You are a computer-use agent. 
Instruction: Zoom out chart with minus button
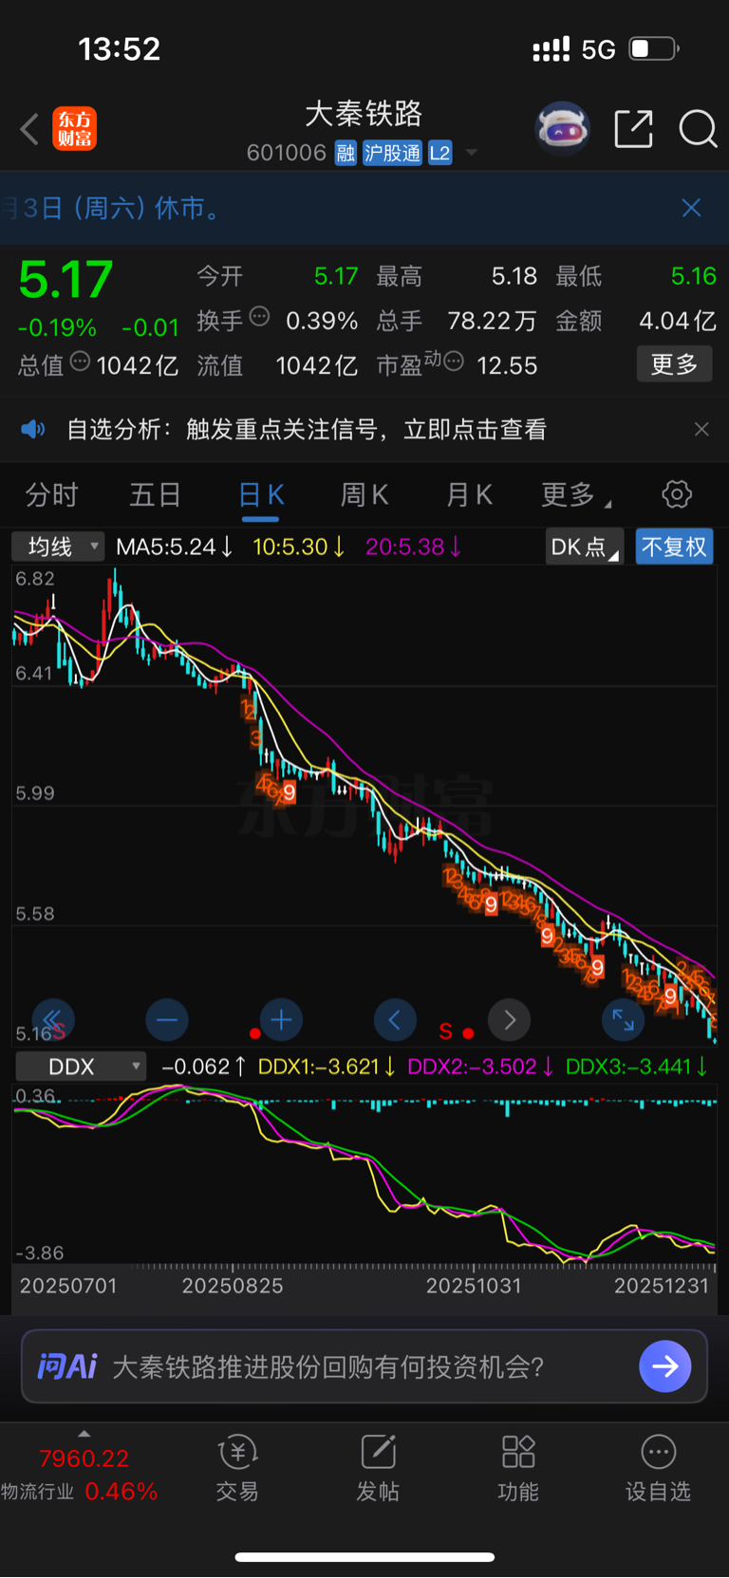[x=167, y=1020]
